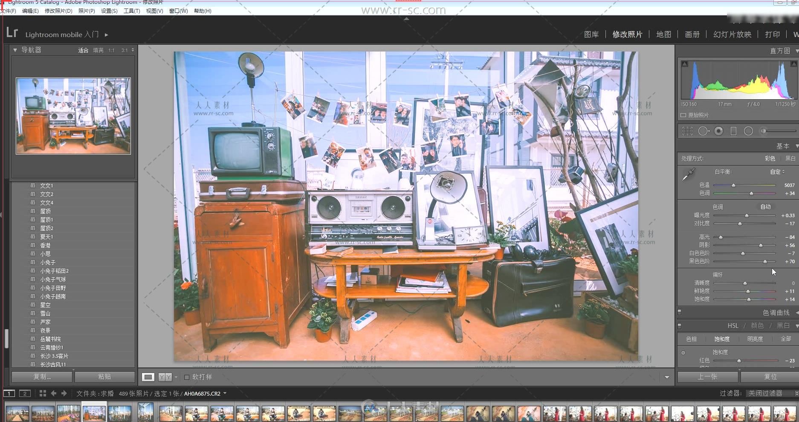This screenshot has width=799, height=422.
Task: Set treatment to 黑白
Action: click(x=791, y=158)
